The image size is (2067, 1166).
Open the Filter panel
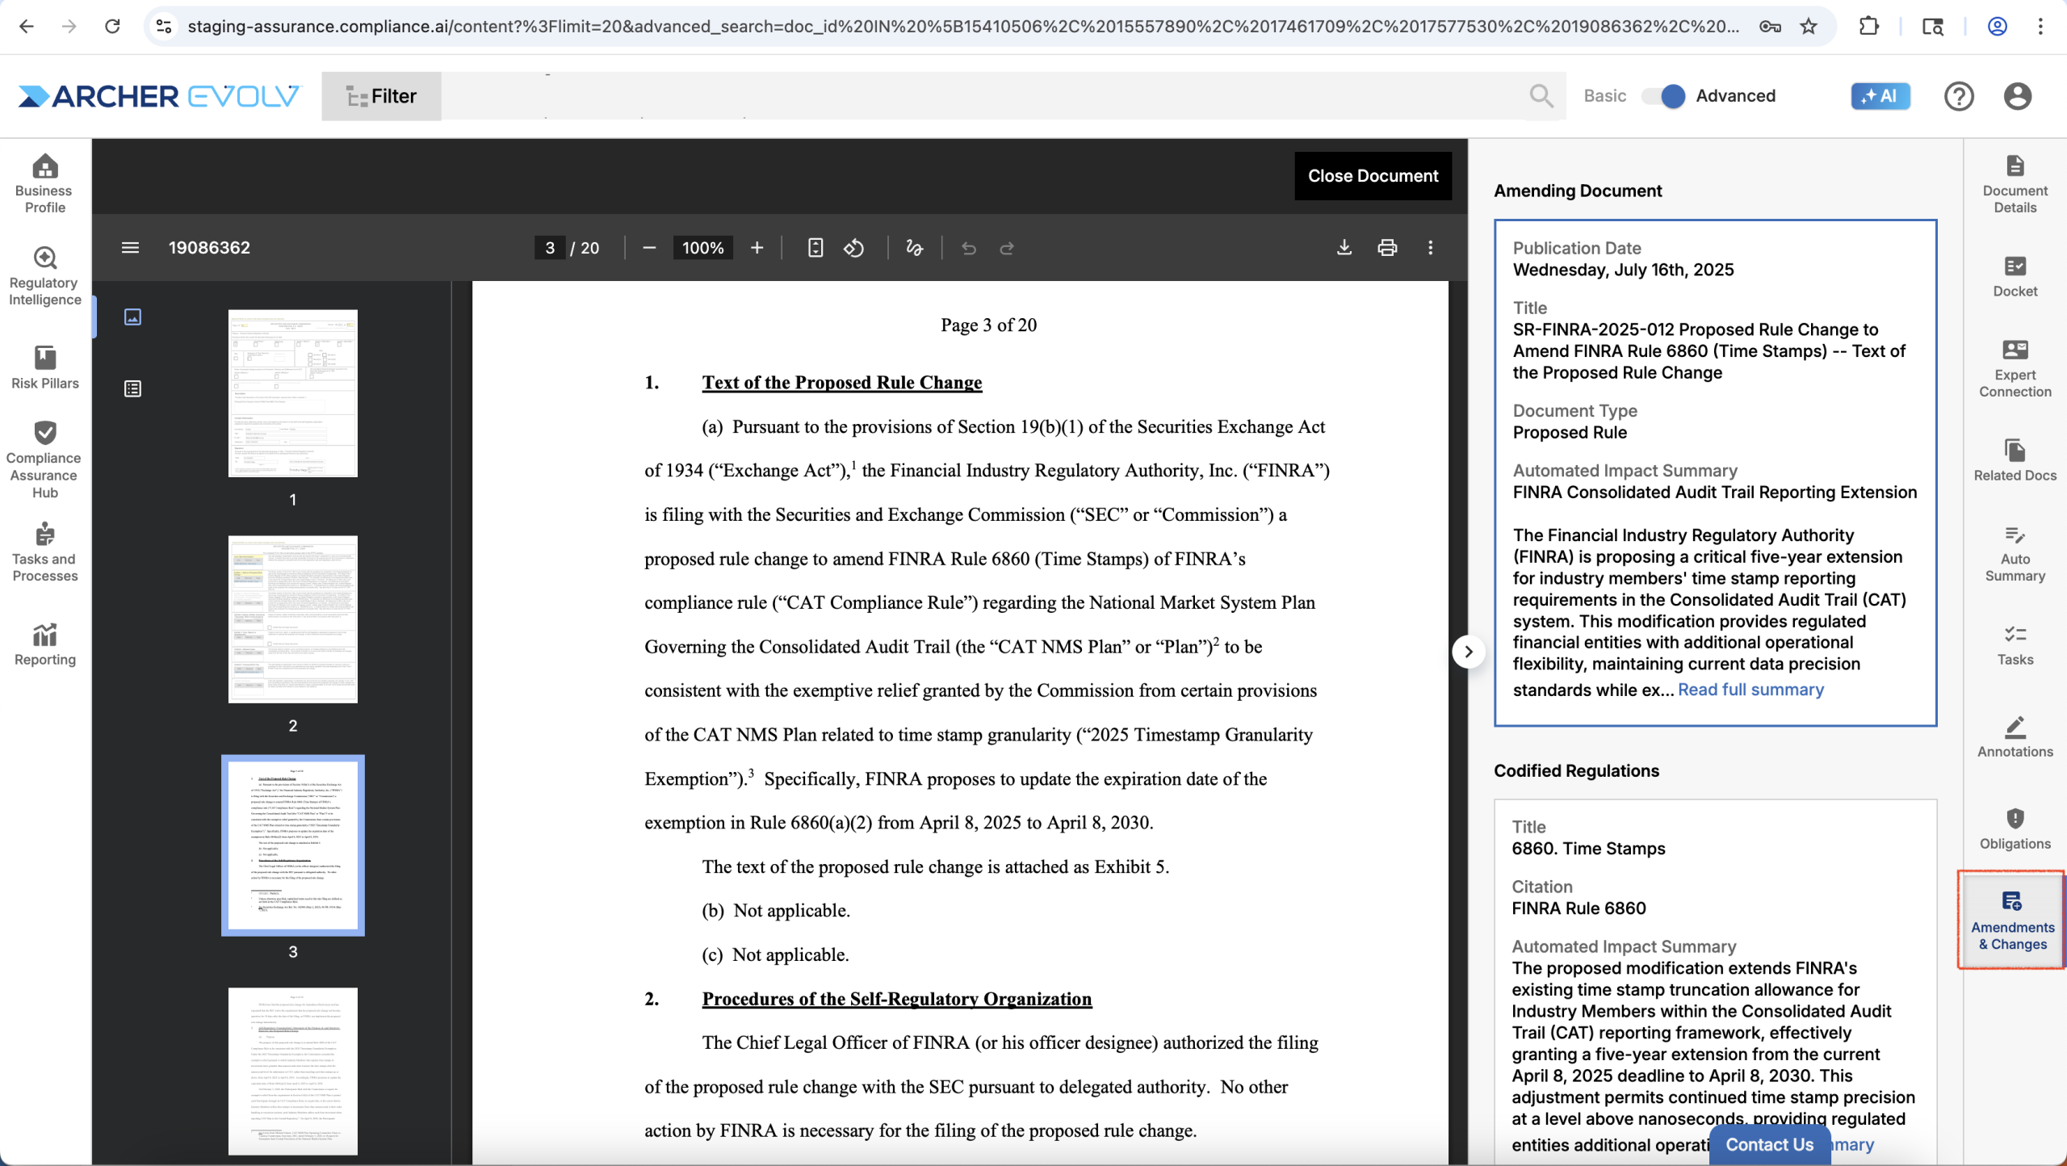click(381, 96)
